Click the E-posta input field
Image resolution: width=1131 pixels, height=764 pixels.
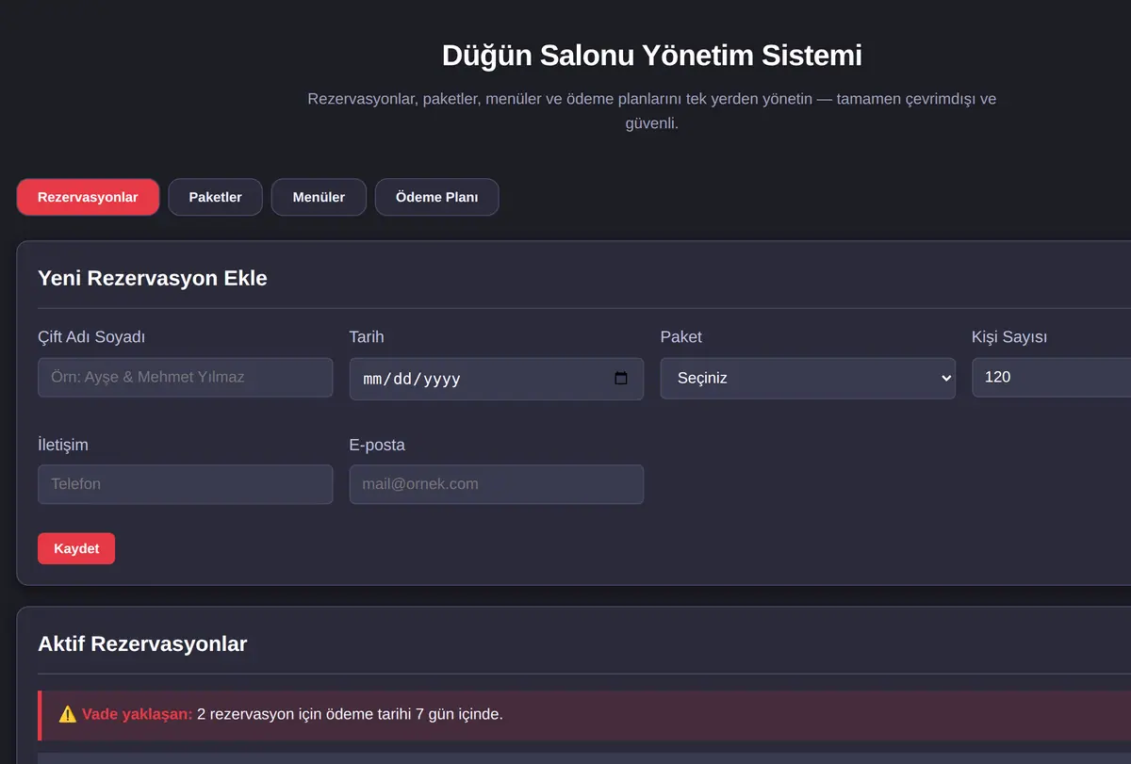[x=497, y=484]
